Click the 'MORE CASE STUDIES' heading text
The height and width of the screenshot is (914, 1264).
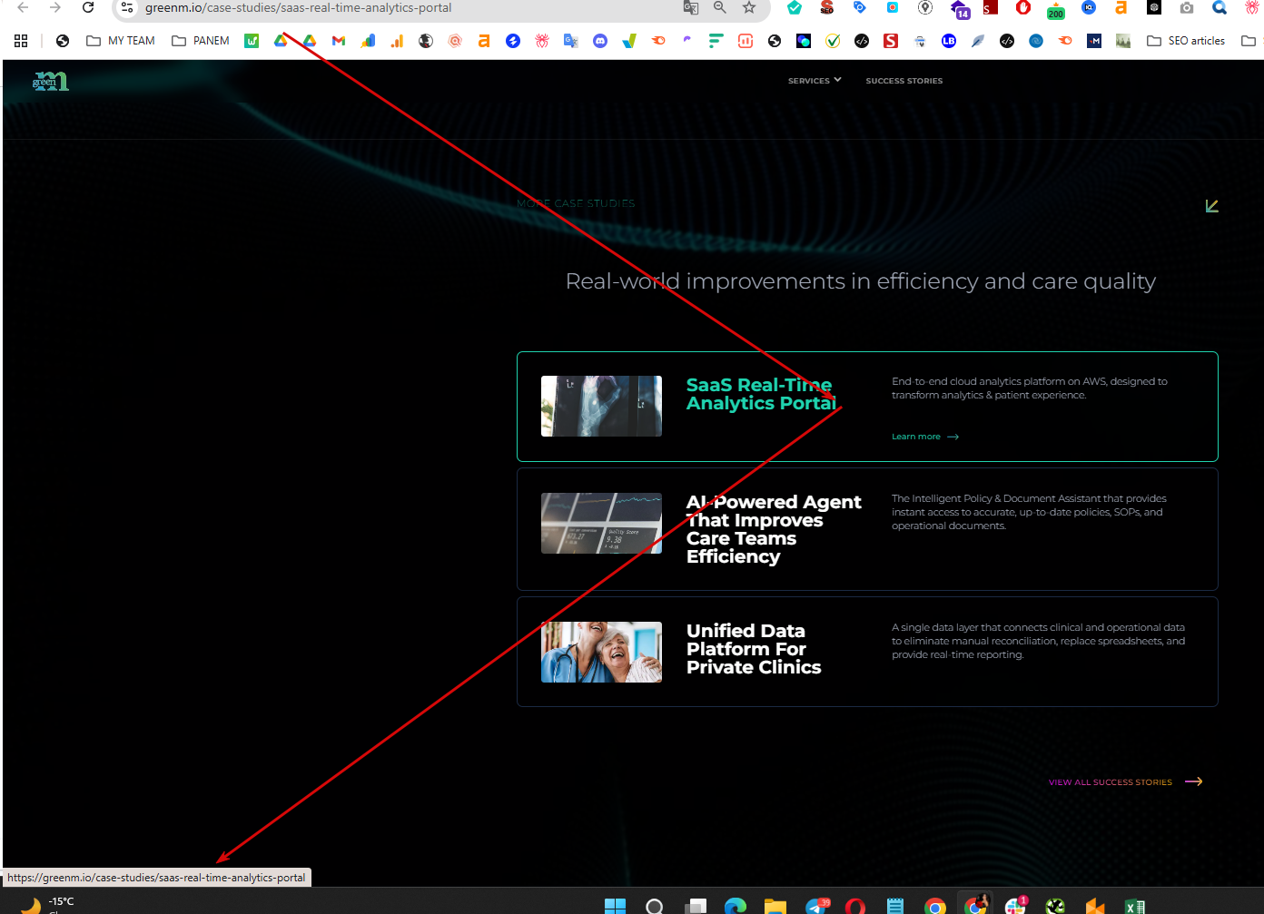click(x=576, y=203)
